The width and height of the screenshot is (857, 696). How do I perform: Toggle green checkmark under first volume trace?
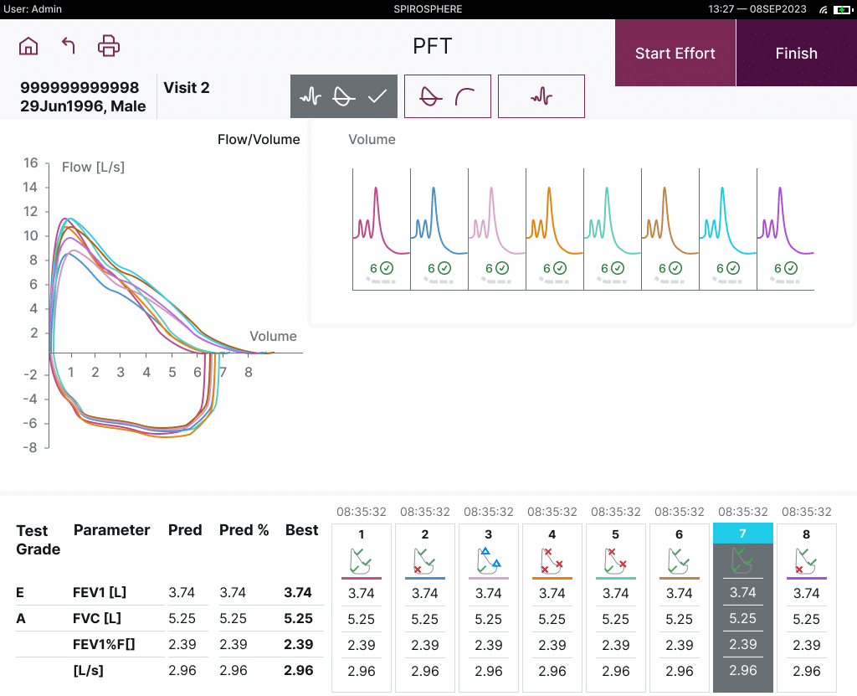coord(387,268)
